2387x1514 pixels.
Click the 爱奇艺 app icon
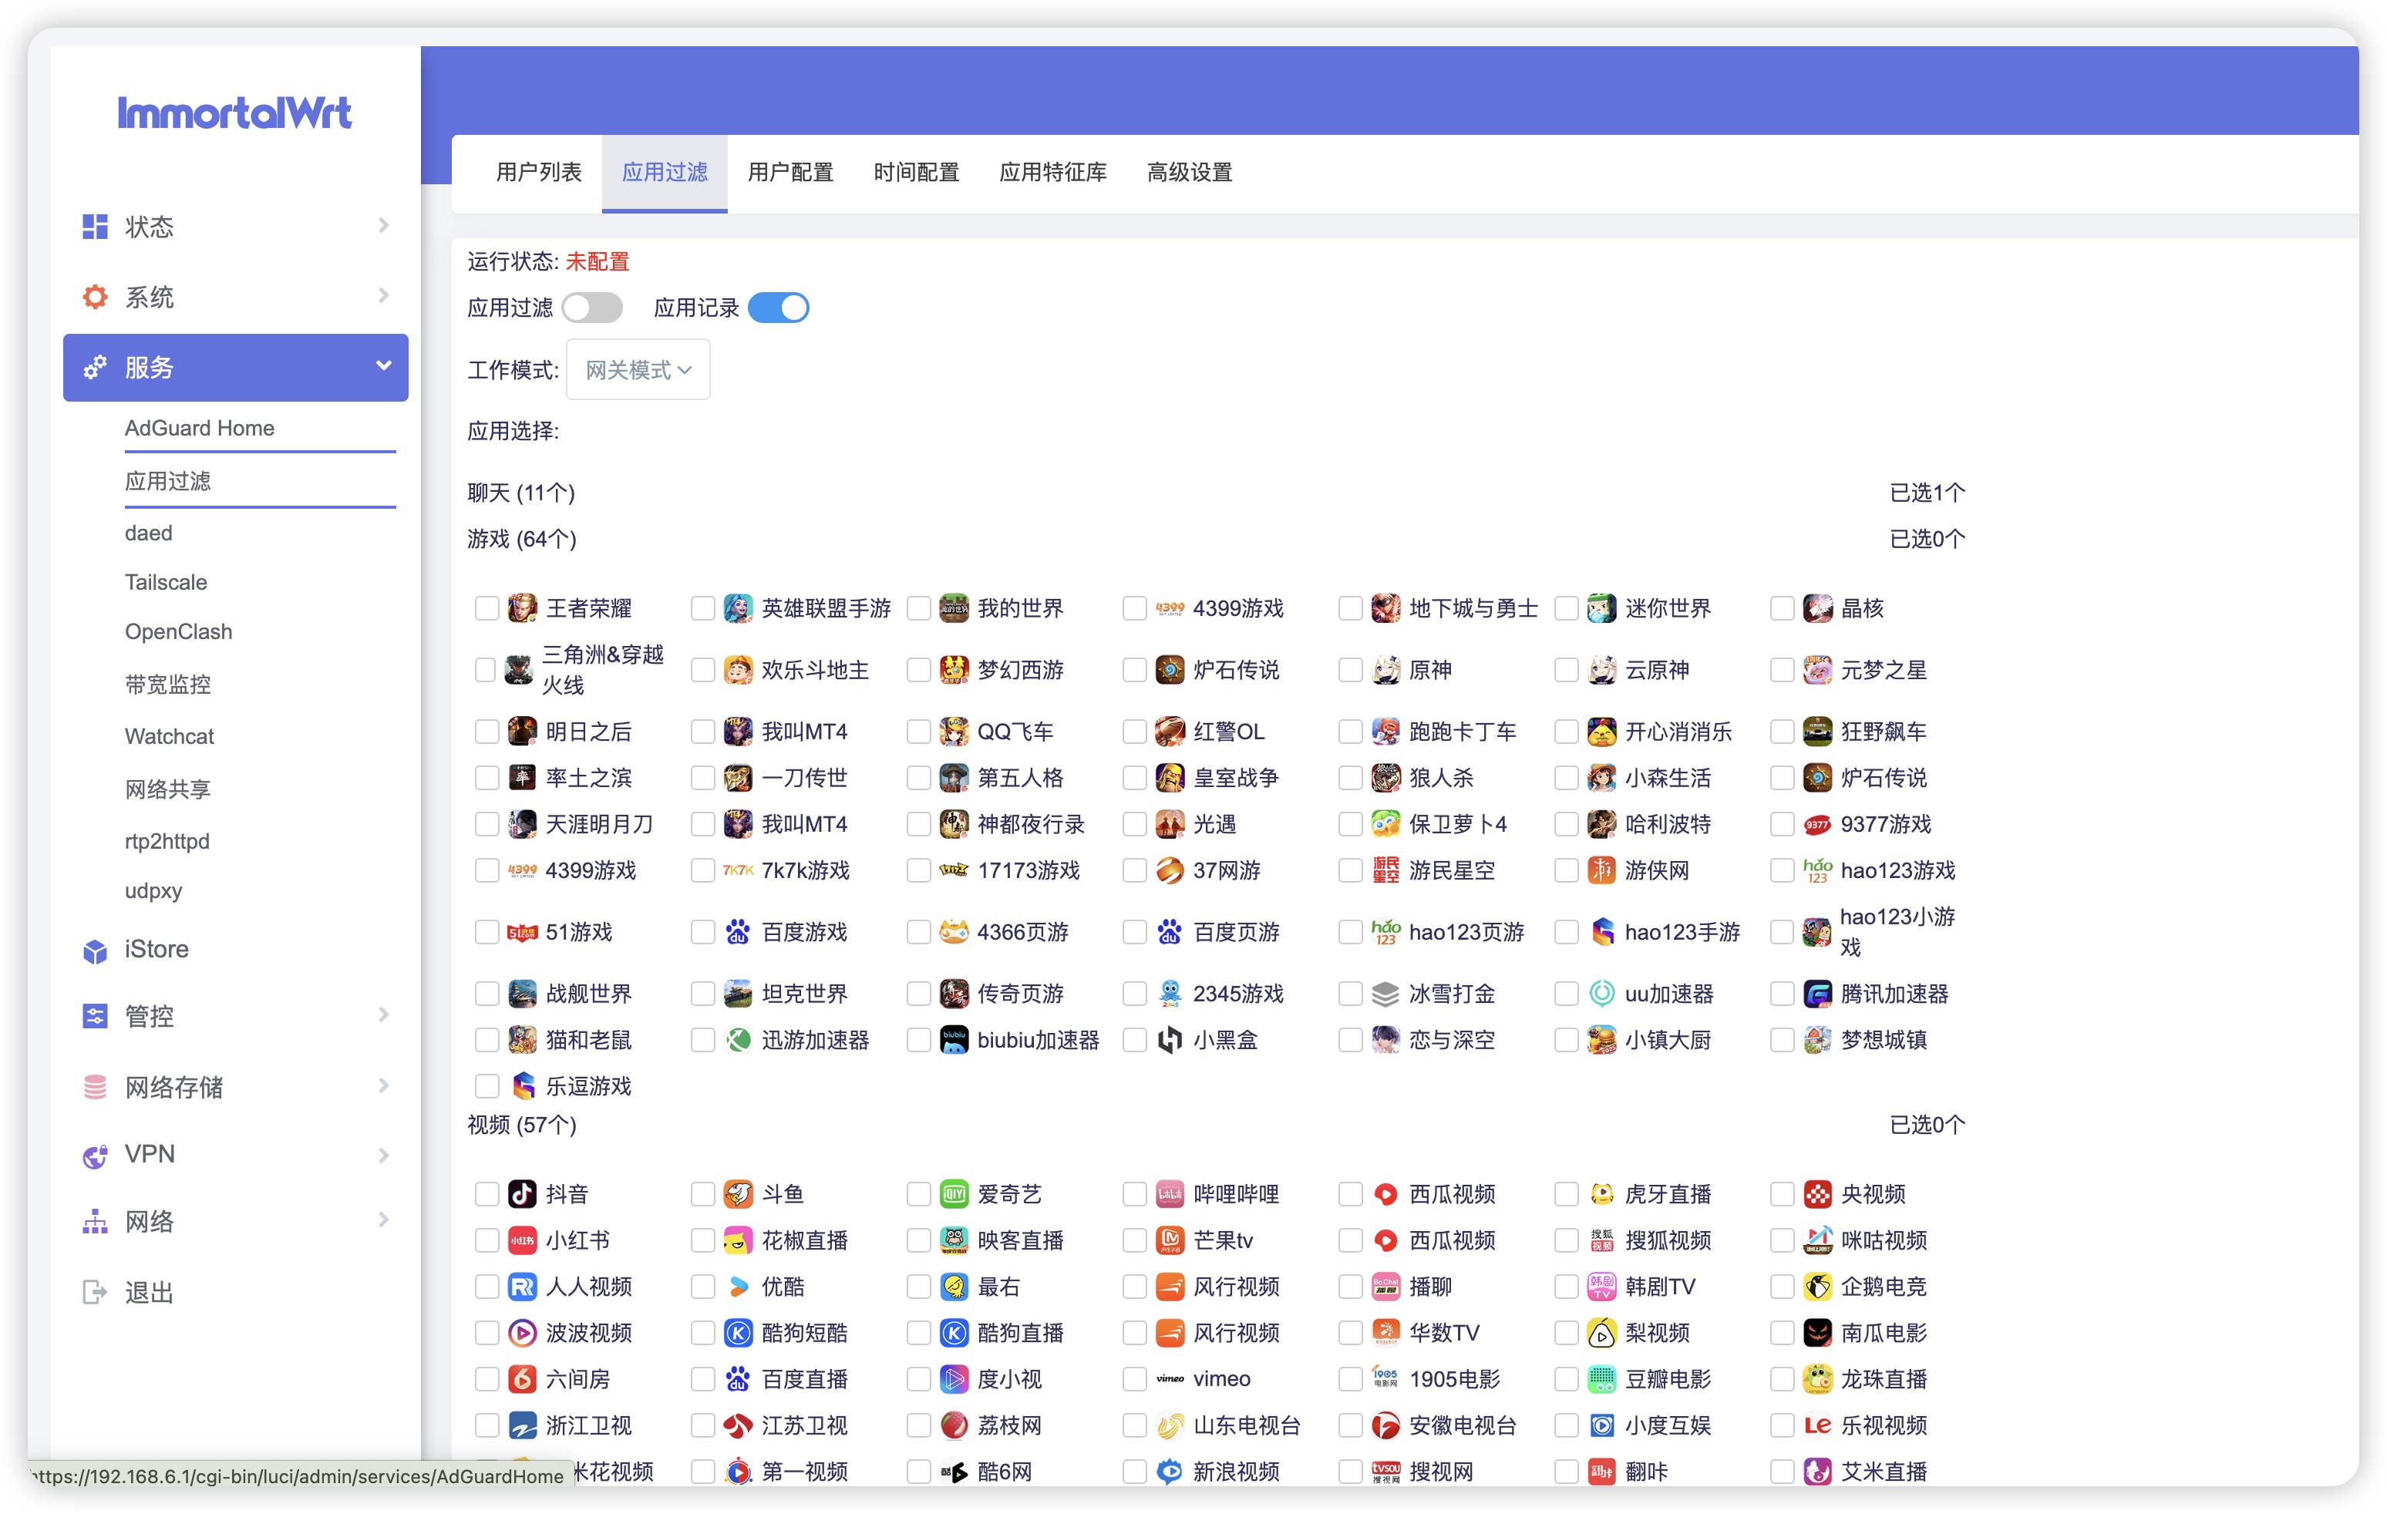coord(954,1194)
